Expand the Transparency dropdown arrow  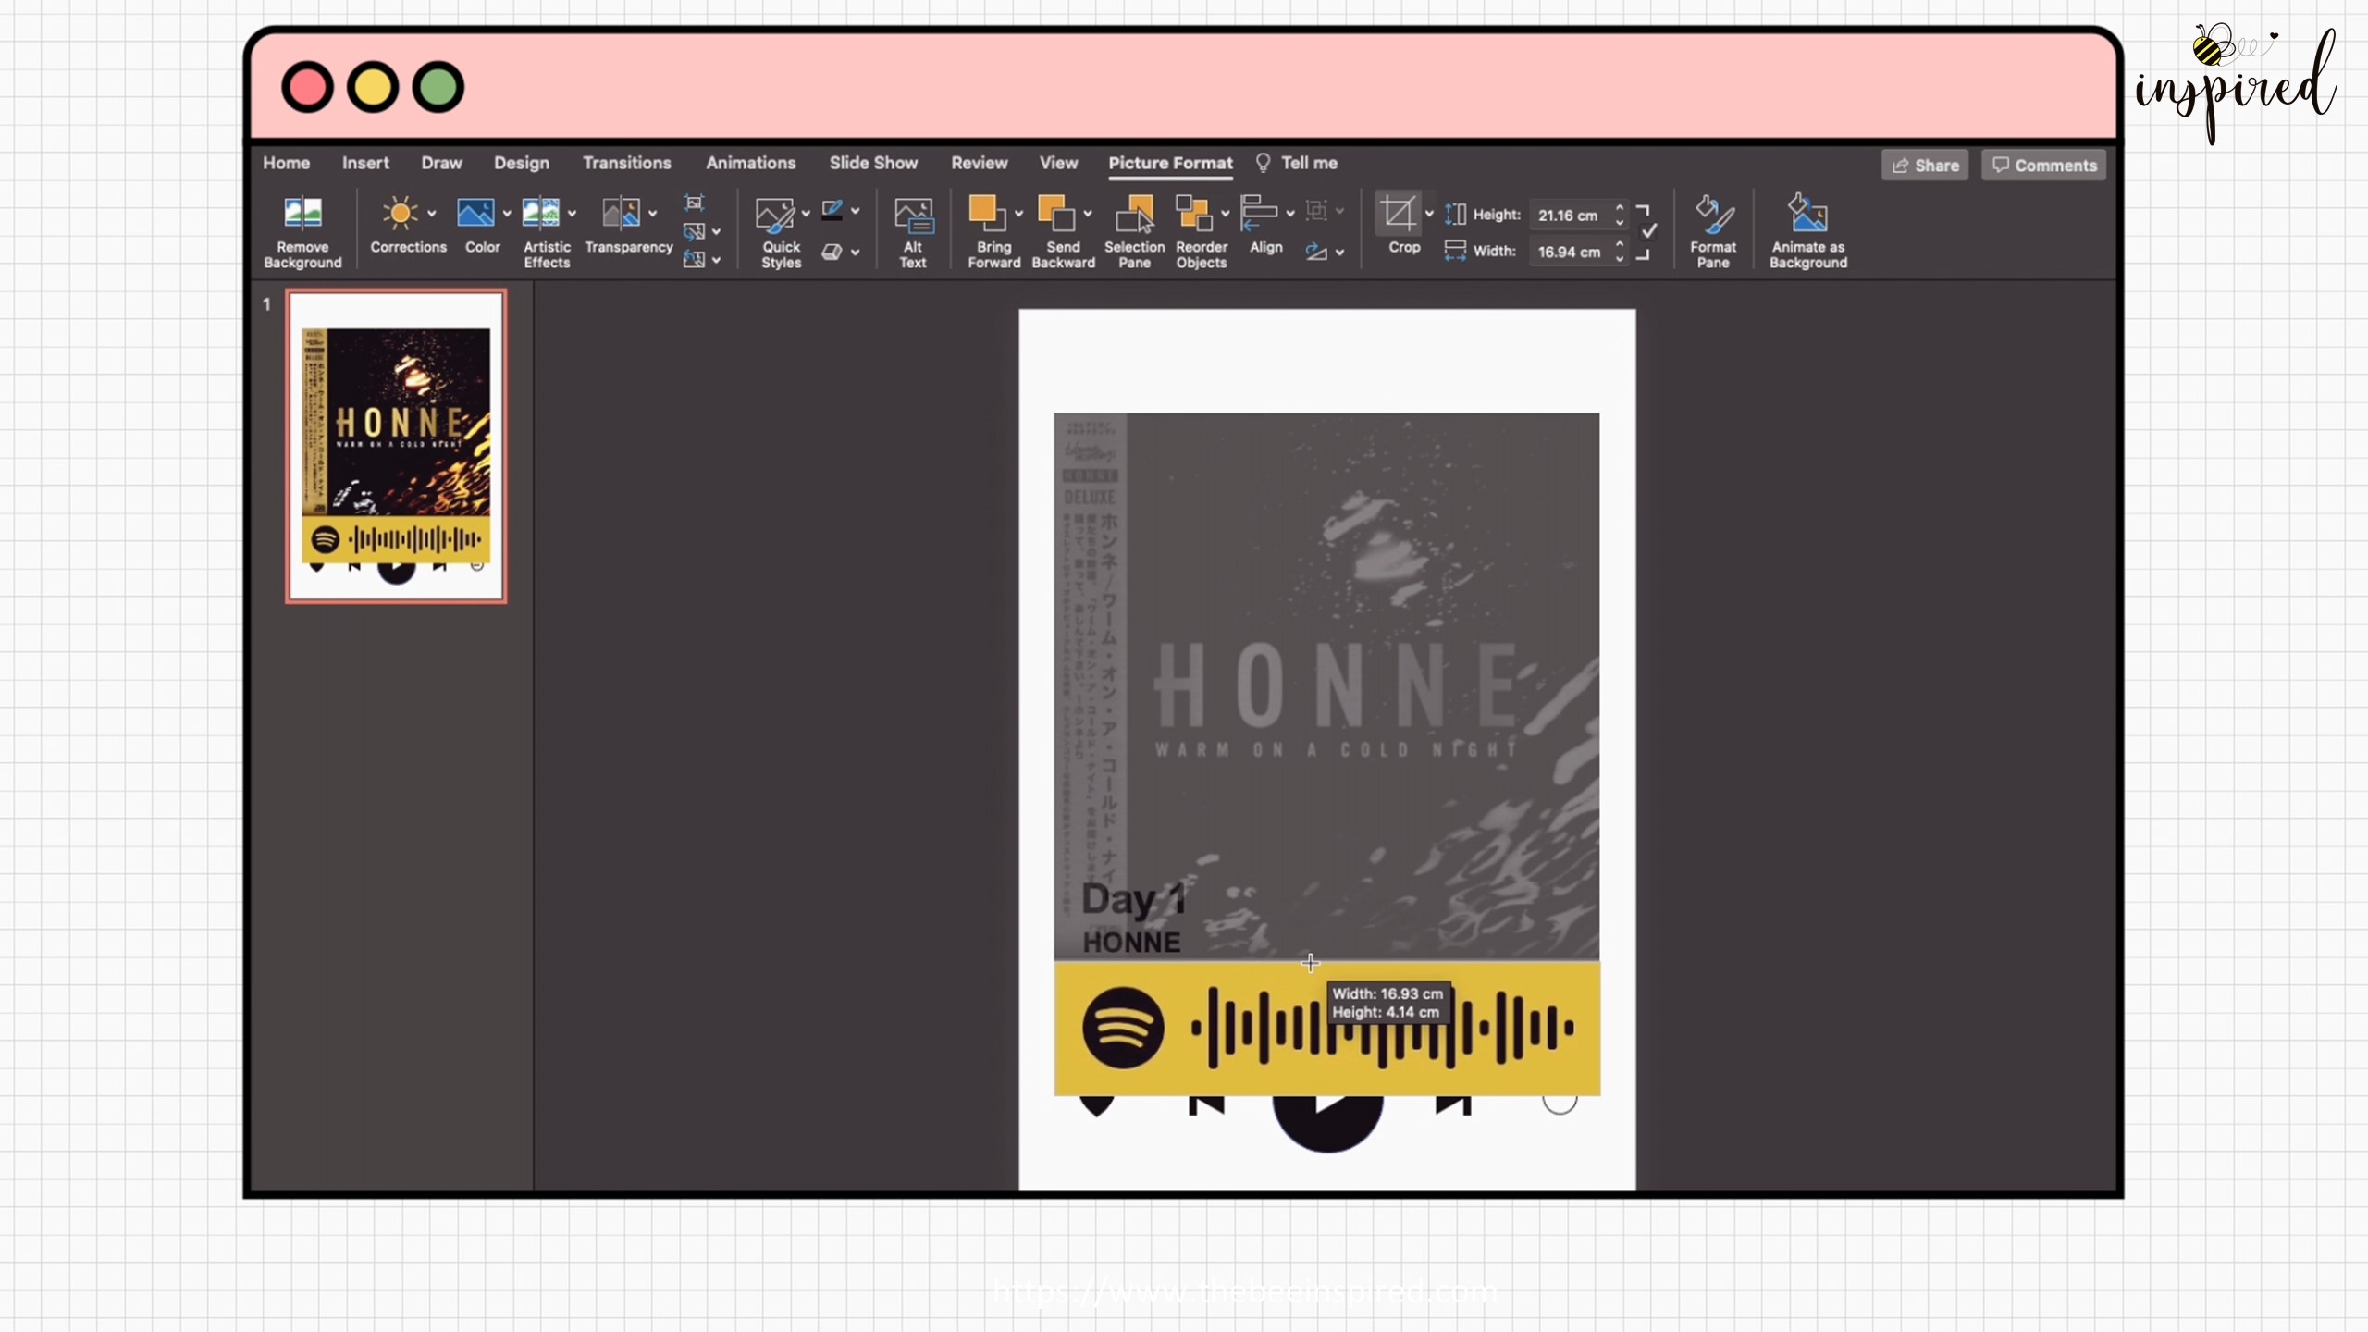tap(653, 214)
